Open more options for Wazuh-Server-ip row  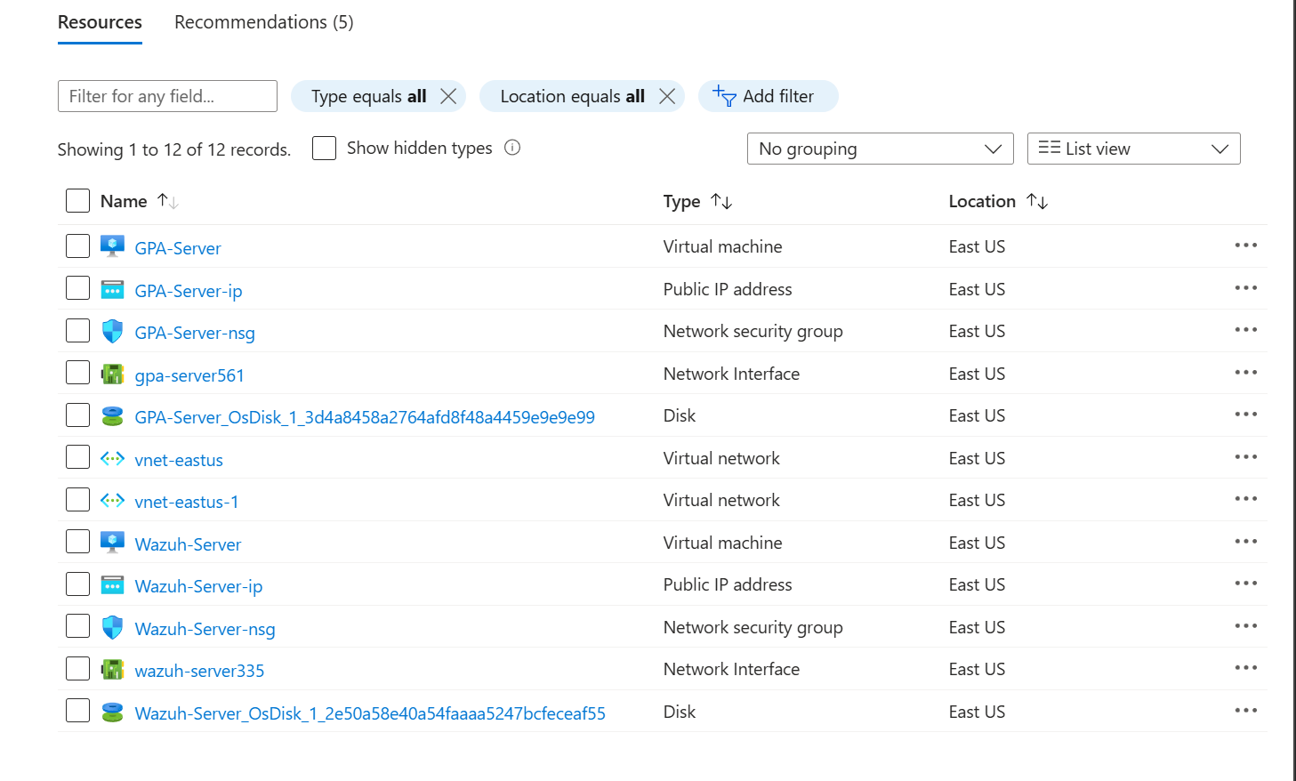click(1246, 584)
